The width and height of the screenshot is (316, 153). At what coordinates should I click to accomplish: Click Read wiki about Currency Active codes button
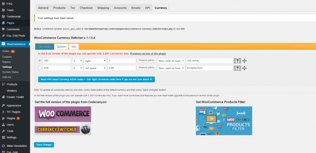tap(97, 79)
